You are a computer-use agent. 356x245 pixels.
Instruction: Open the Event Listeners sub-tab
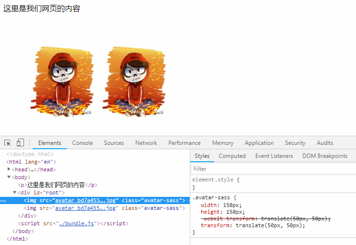274,156
